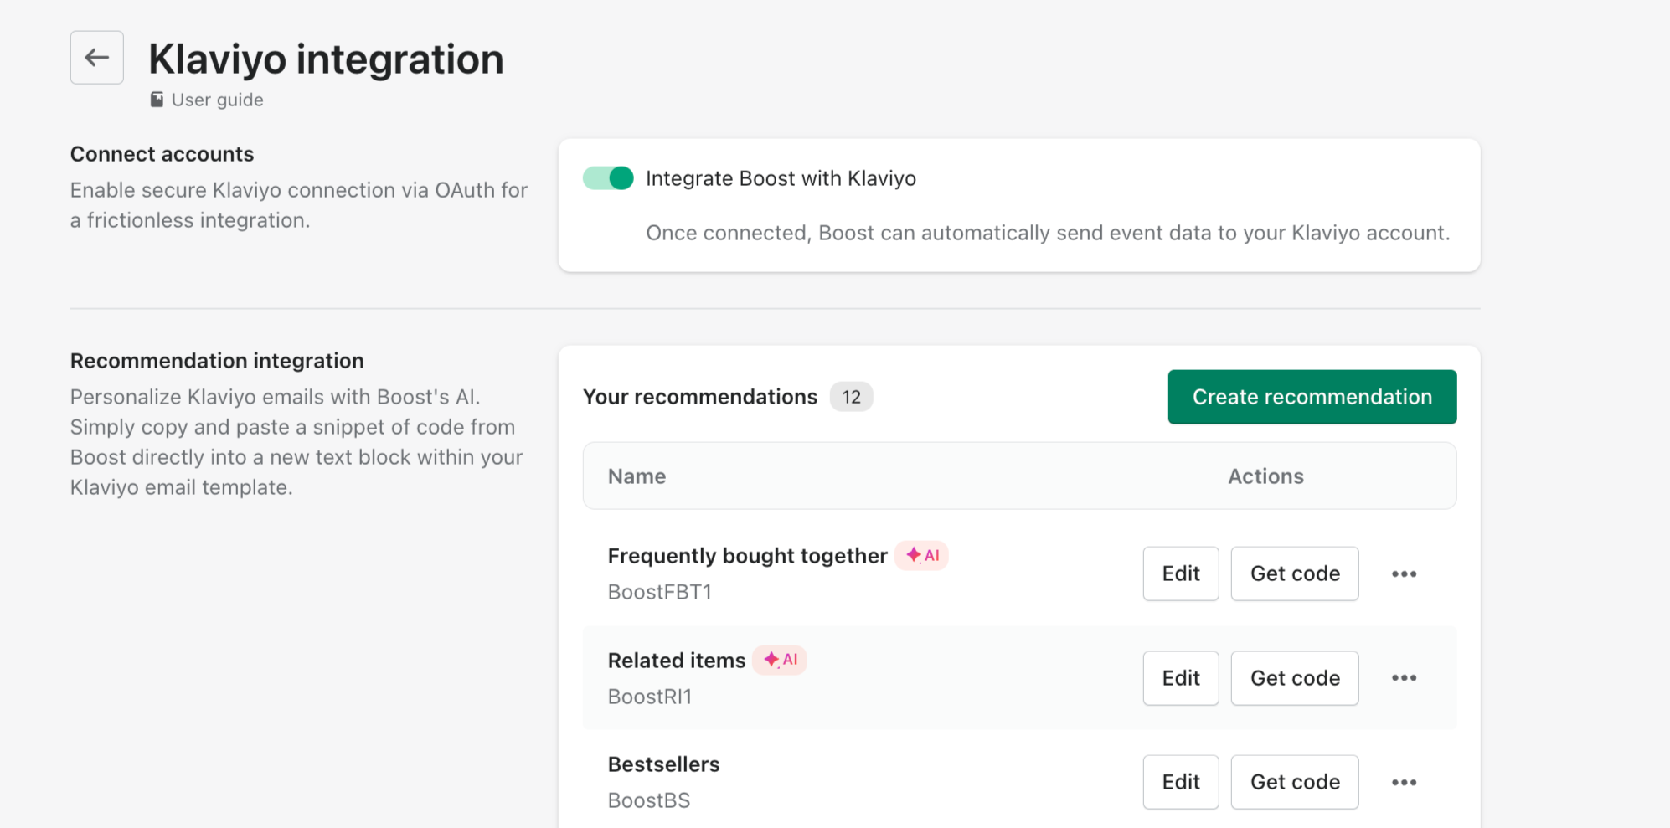Click AI badge next to Related items

pyautogui.click(x=780, y=660)
